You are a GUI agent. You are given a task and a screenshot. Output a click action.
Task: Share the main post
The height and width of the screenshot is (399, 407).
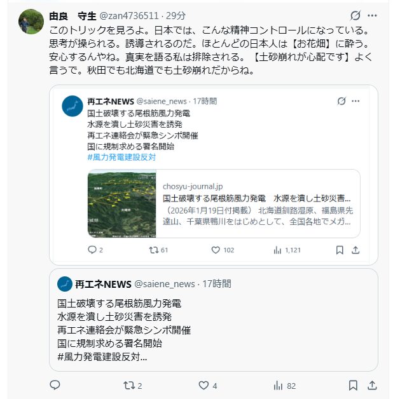373,385
